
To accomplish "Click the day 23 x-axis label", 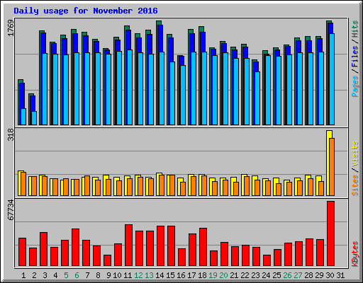I will (255, 275).
